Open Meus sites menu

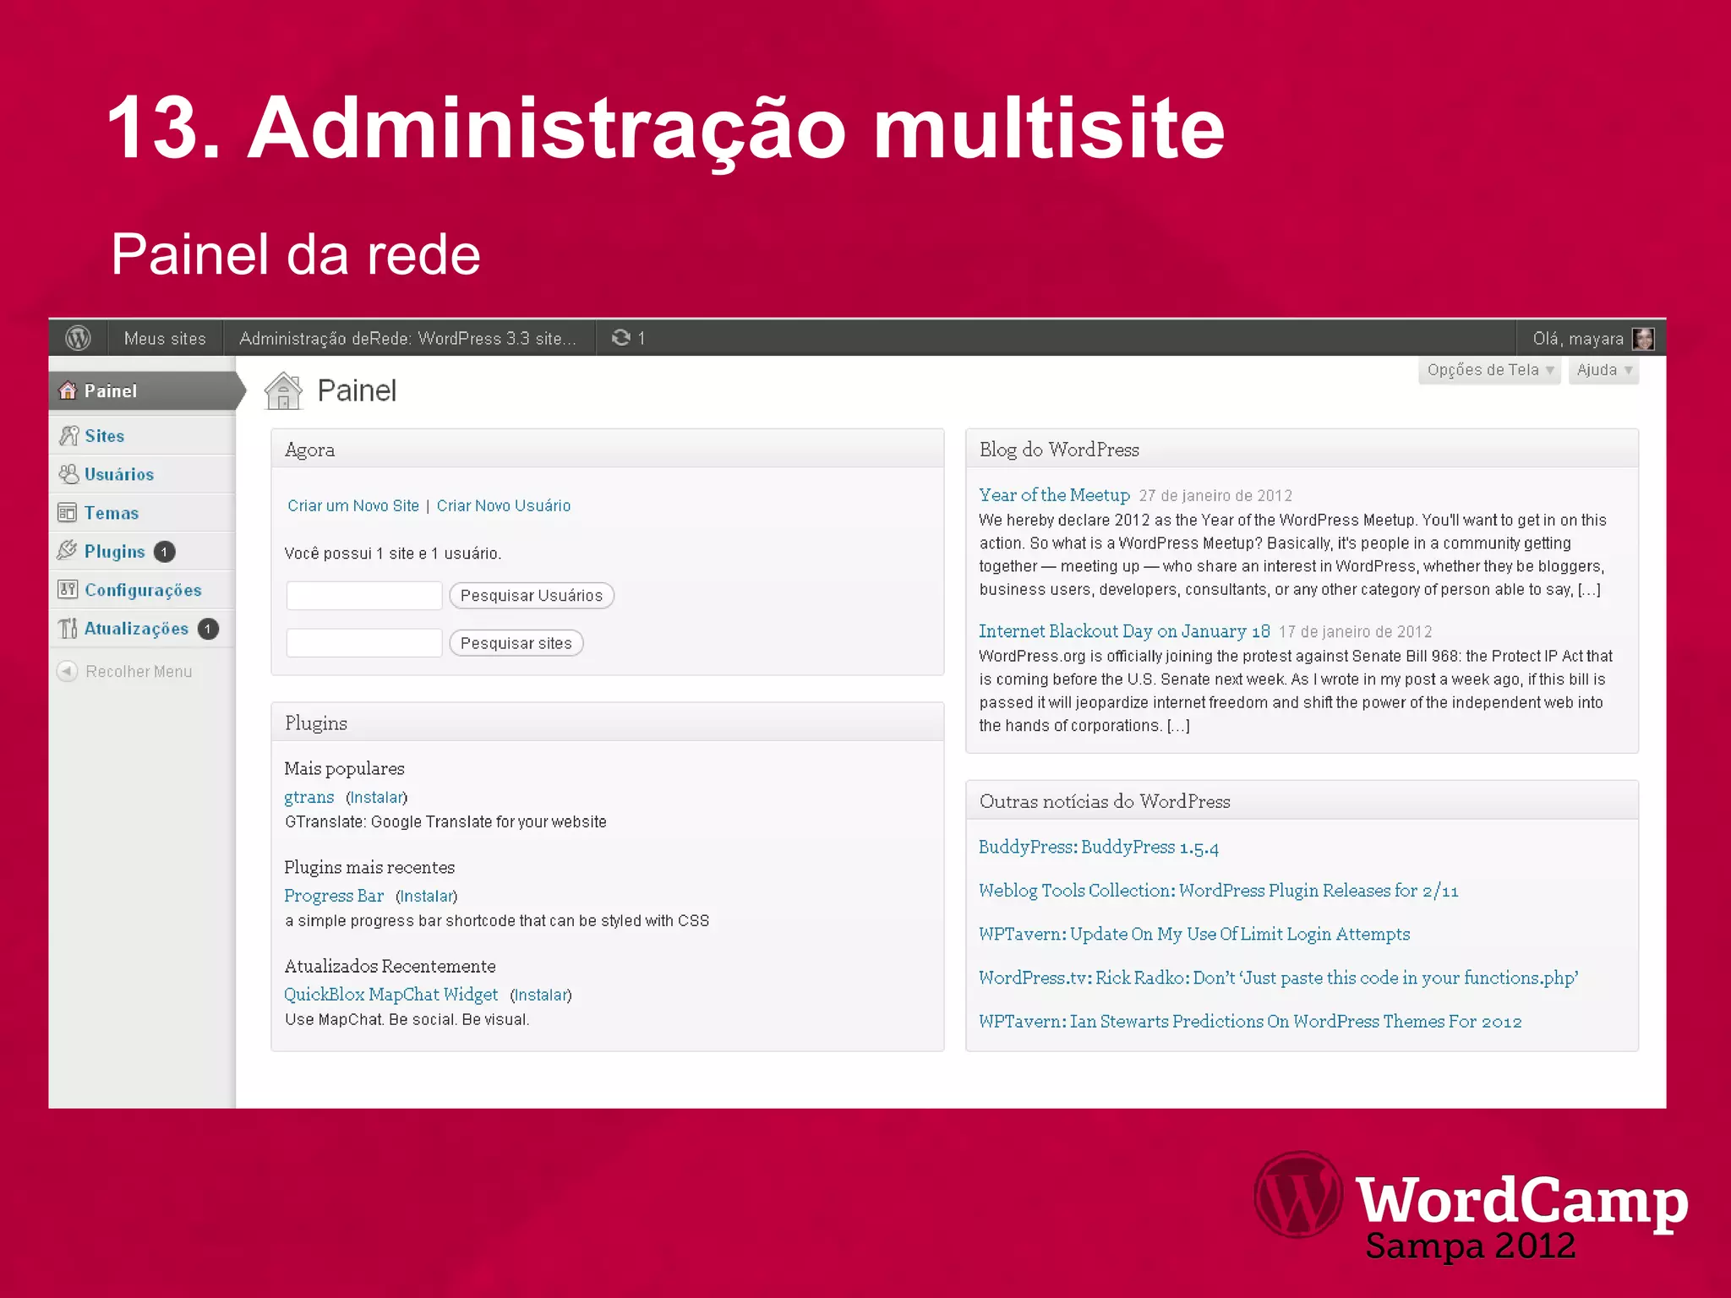coord(165,338)
